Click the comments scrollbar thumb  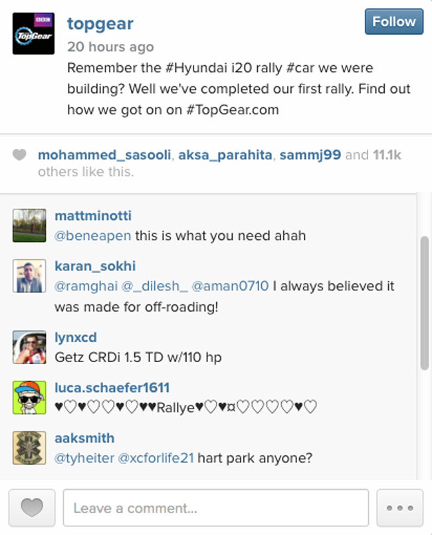424,302
